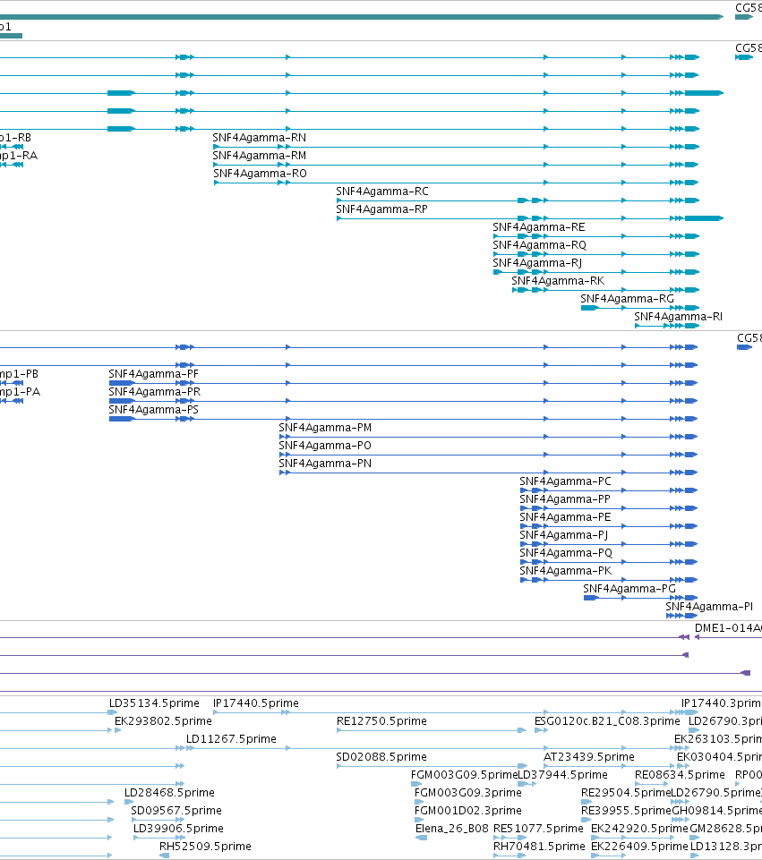Select the SD02088.5prime EST label
Screen dimensions: 762x860
click(381, 757)
